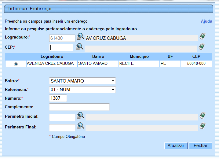Screen dimensions: 219x159
Task: Click the Logradouro code field 61430
Action: click(62, 38)
